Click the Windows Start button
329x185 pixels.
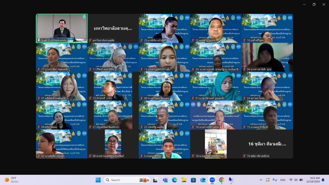[x=98, y=180]
